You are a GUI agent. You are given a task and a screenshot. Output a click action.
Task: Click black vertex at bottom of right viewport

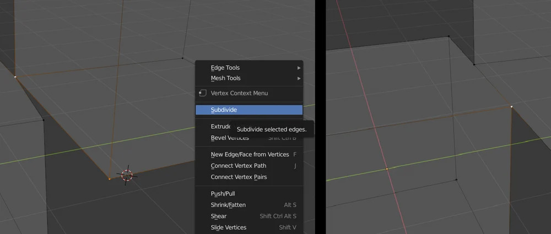point(457,179)
